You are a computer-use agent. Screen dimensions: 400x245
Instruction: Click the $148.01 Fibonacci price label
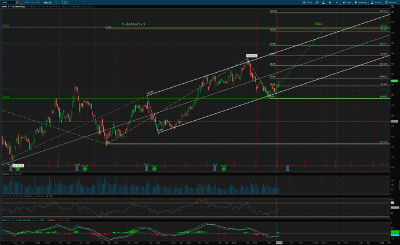tap(383, 76)
